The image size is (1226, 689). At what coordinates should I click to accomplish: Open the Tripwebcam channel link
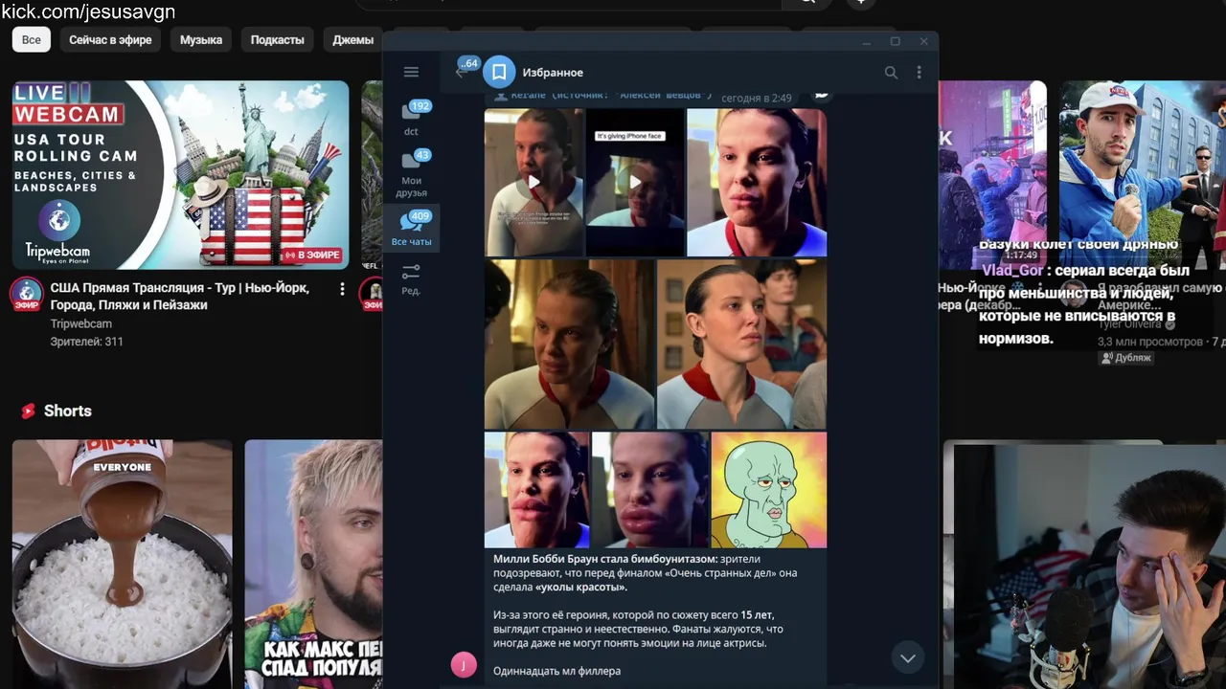[80, 324]
